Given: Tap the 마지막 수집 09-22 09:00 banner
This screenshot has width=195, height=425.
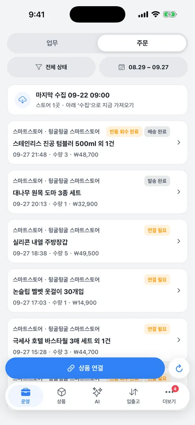Looking at the screenshot, I should coord(97,100).
